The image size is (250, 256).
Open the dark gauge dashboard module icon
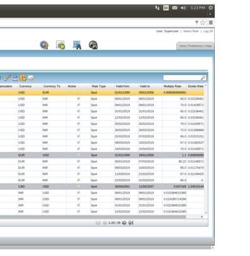pos(93,45)
